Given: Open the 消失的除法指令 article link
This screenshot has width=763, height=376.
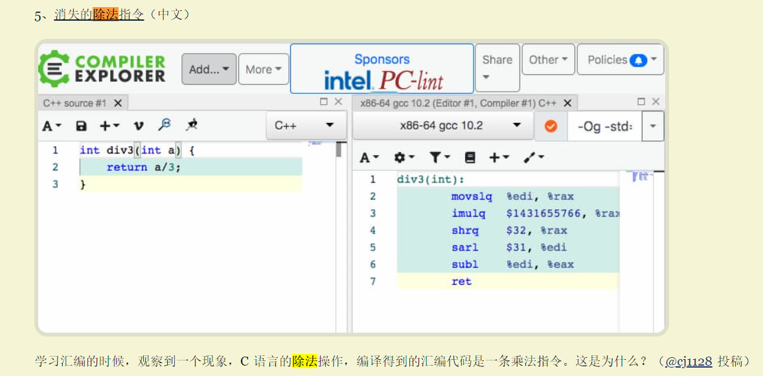Looking at the screenshot, I should [99, 15].
